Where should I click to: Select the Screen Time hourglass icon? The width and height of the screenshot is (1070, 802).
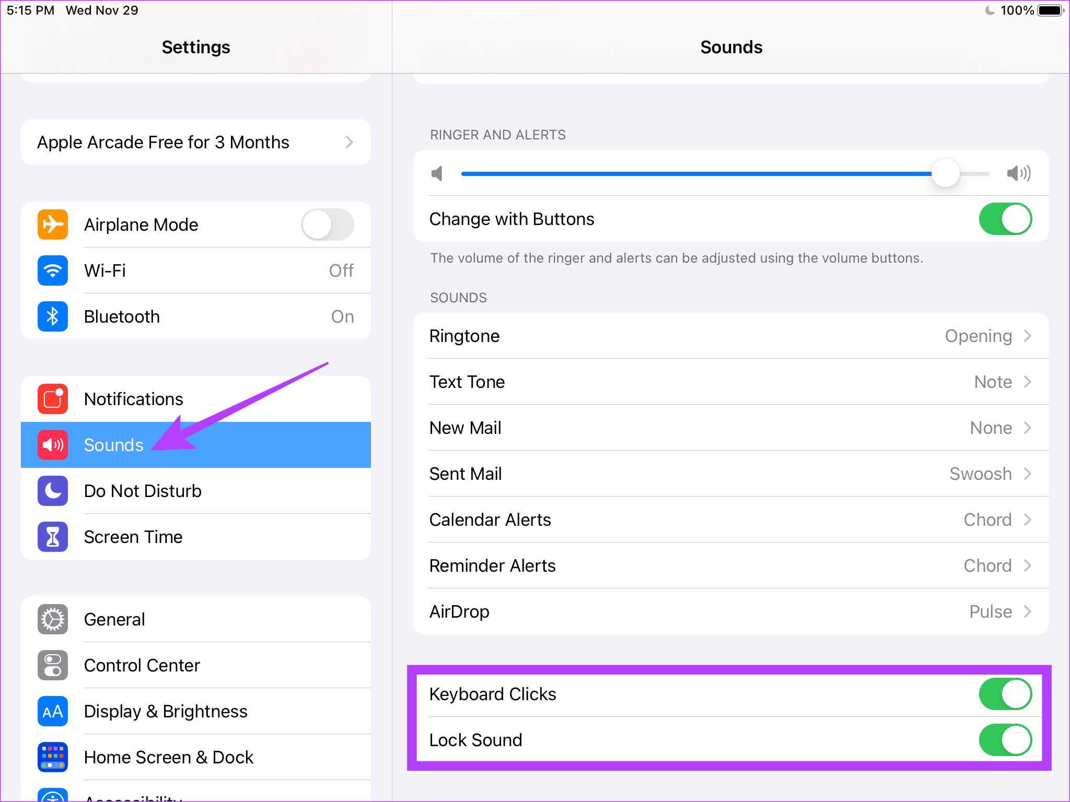(x=52, y=537)
